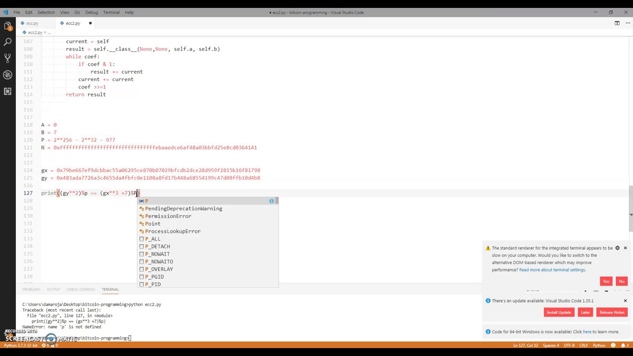Dismiss the update available notification
This screenshot has width=633, height=356.
click(x=625, y=301)
